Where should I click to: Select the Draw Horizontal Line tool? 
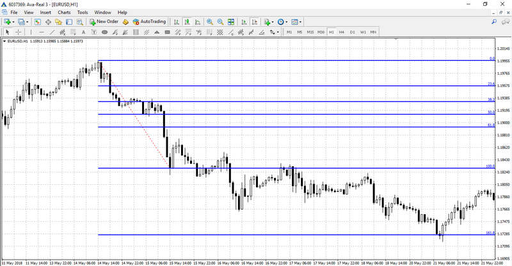(x=42, y=32)
